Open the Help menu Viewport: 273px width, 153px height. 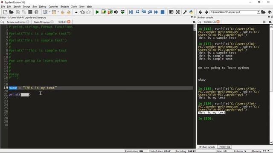[89, 7]
